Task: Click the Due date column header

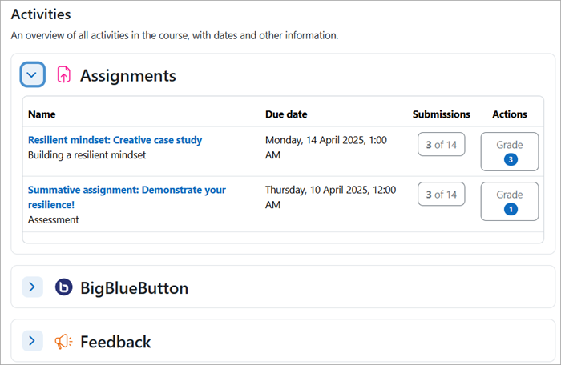Action: [286, 114]
